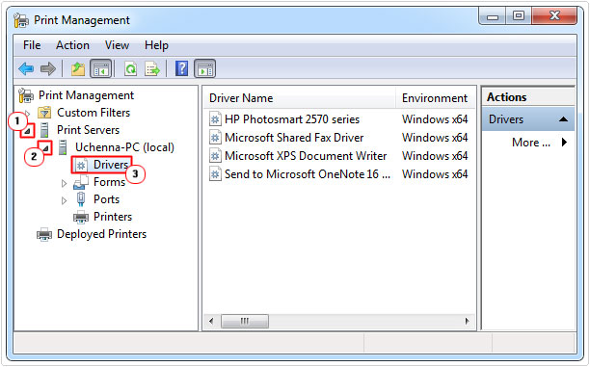Close the Print Management window
Image resolution: width=590 pixels, height=367 pixels.
[x=554, y=16]
